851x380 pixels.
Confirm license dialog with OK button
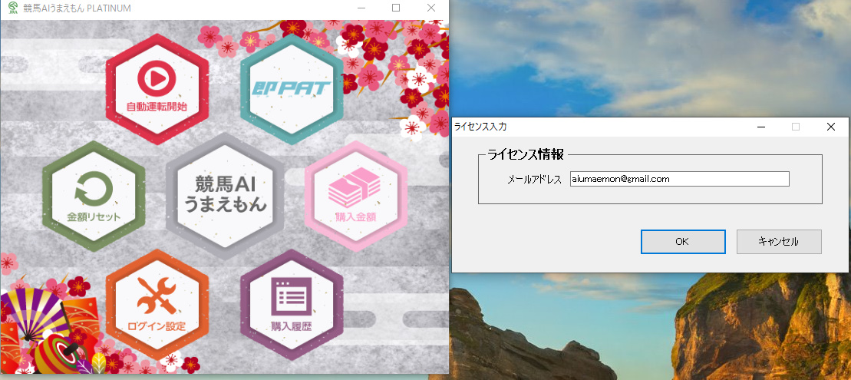coord(683,242)
